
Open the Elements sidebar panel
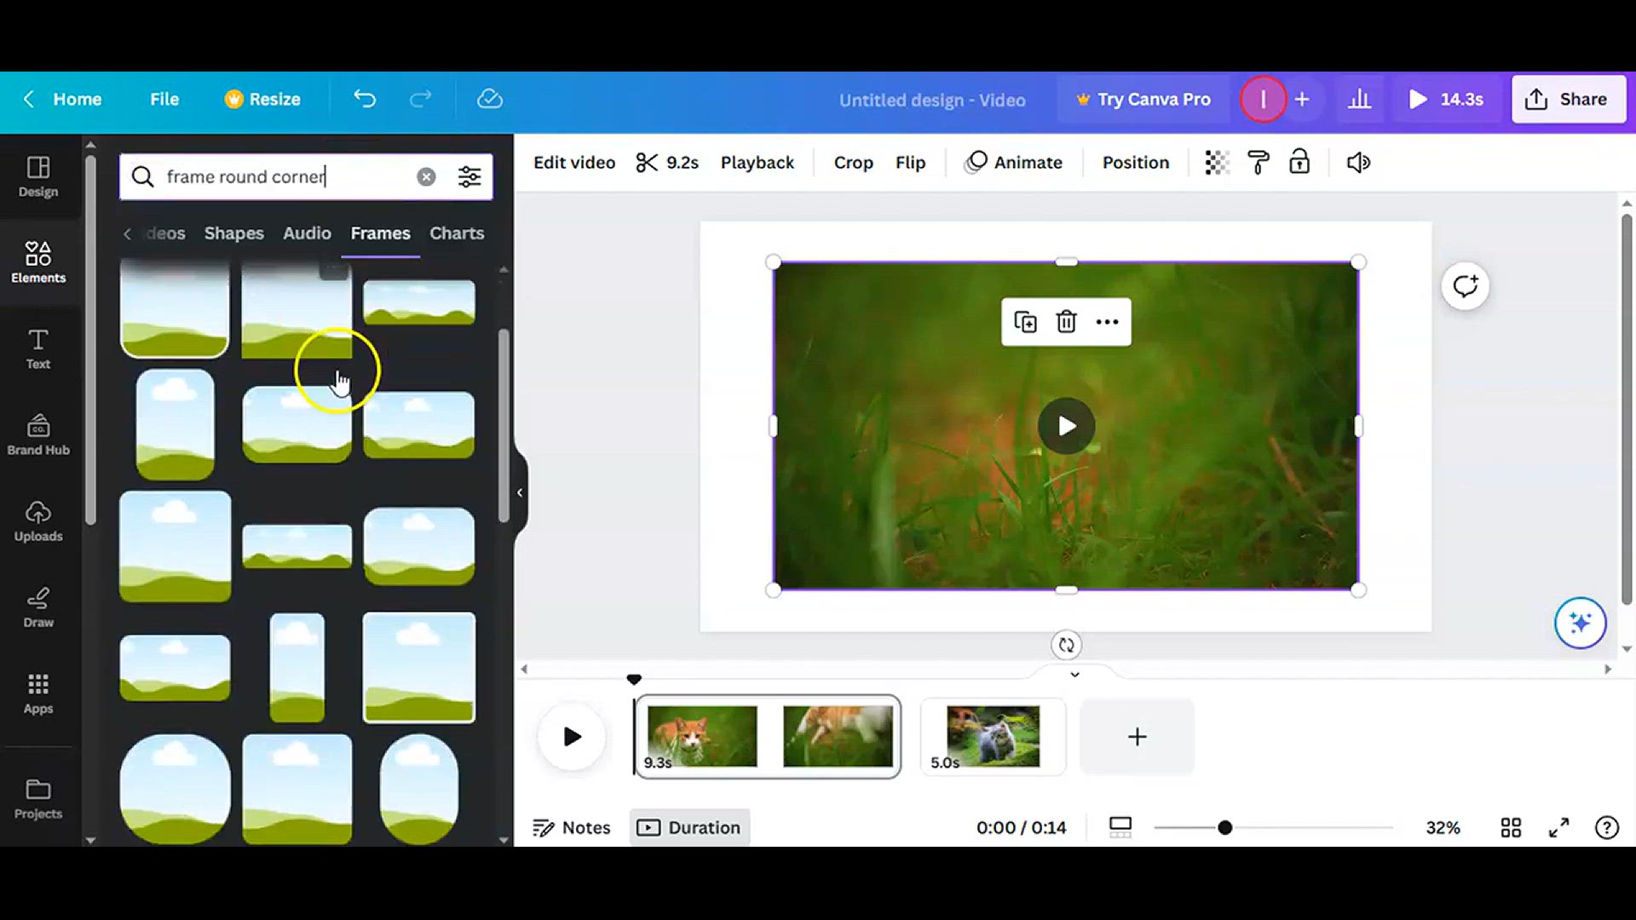pos(38,262)
